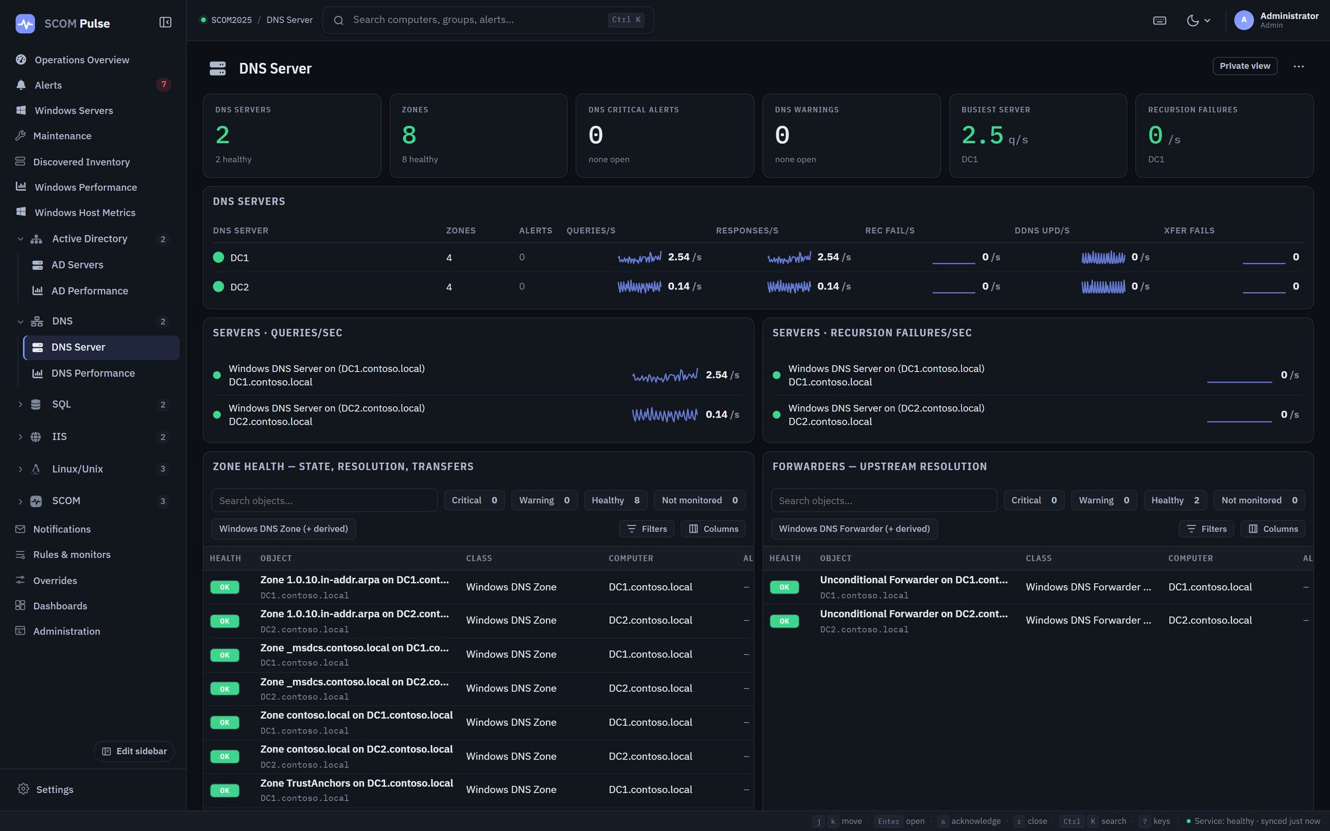1330x831 pixels.
Task: Open Windows Performance chart item
Action: [x=86, y=187]
